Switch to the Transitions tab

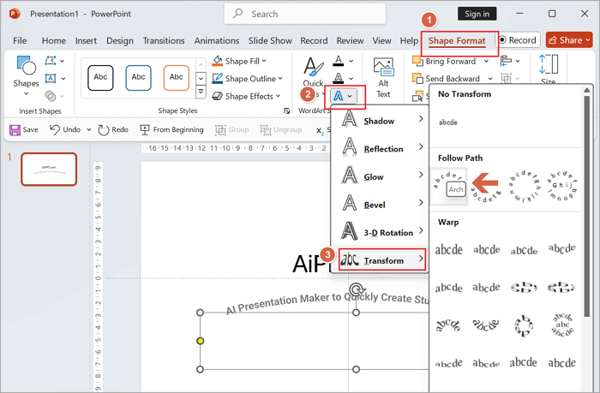tap(163, 40)
